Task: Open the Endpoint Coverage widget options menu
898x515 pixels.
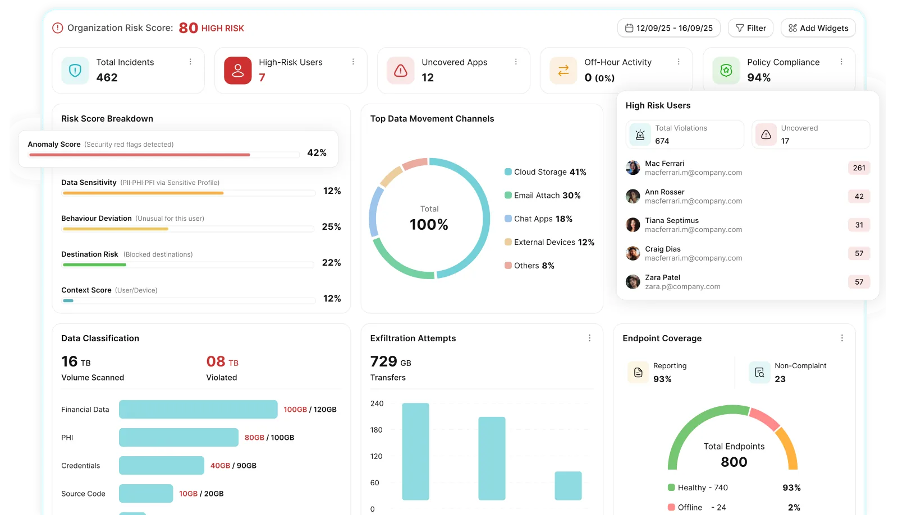Action: (842, 338)
